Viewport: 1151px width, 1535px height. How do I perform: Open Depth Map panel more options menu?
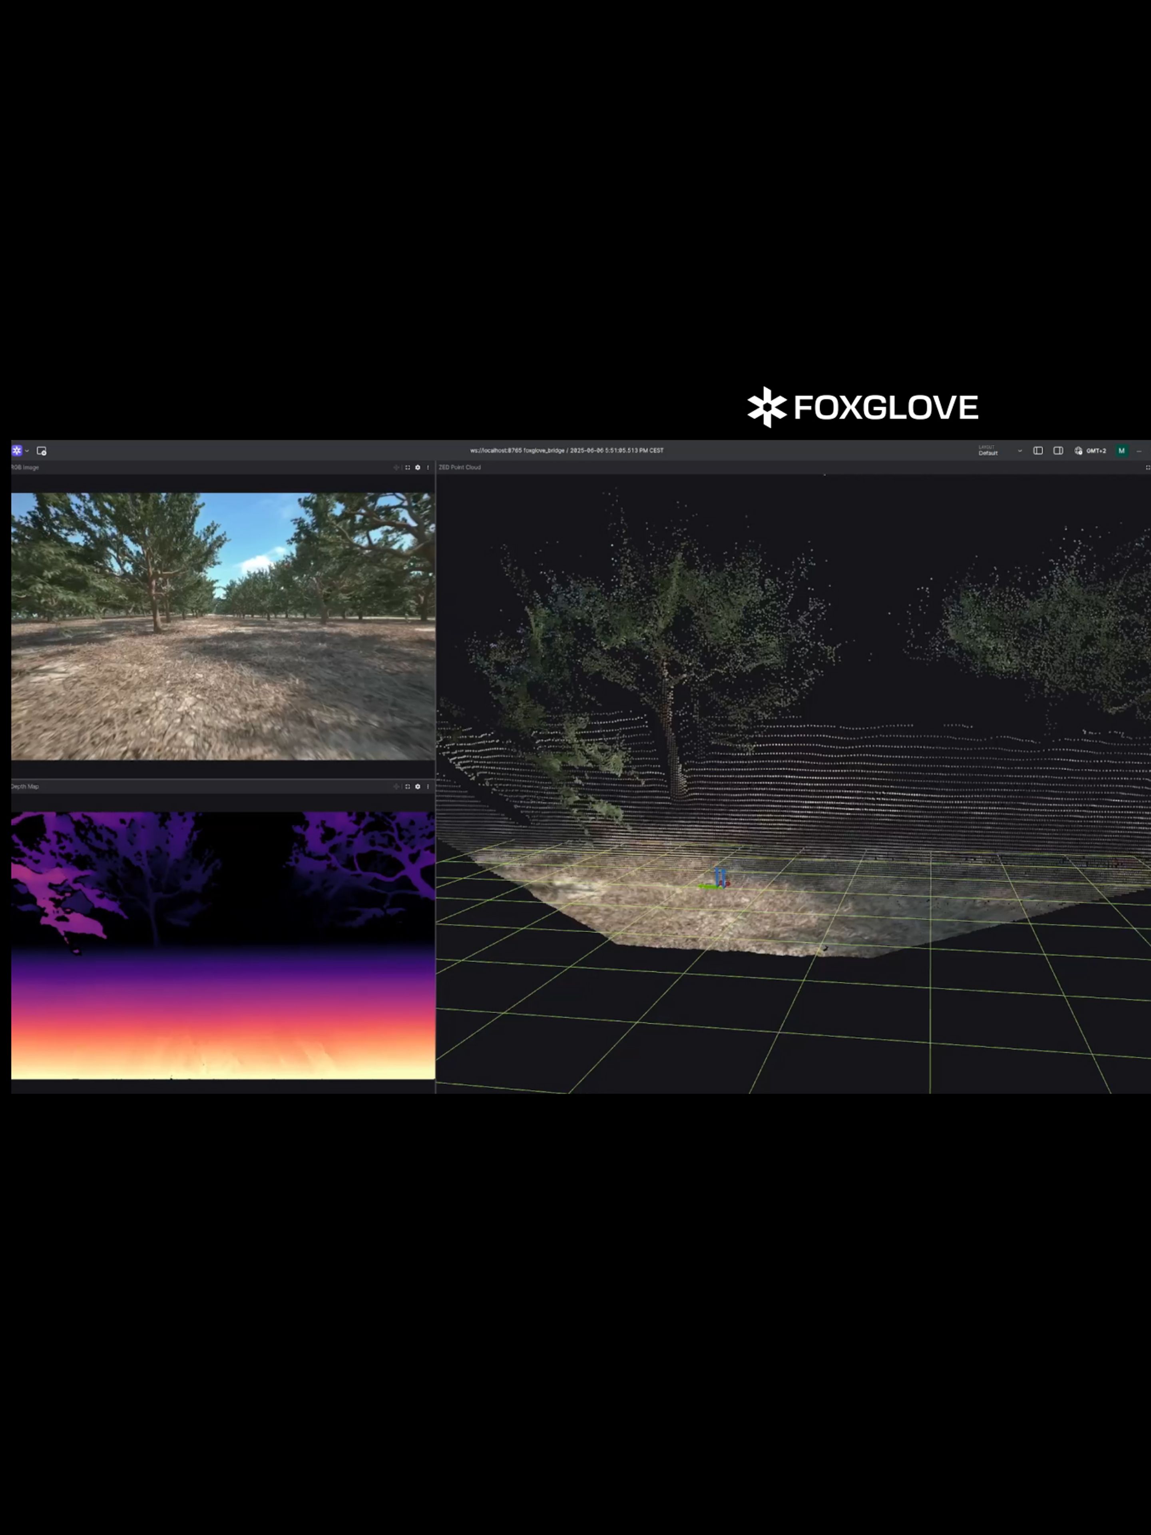pyautogui.click(x=428, y=786)
